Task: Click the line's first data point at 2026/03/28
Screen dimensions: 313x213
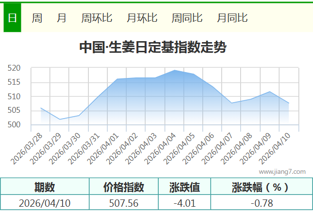Action: pos(41,108)
